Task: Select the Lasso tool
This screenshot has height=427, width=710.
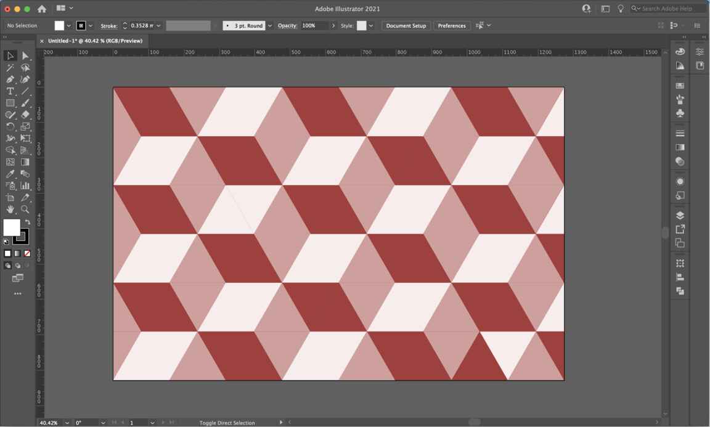Action: (x=25, y=68)
